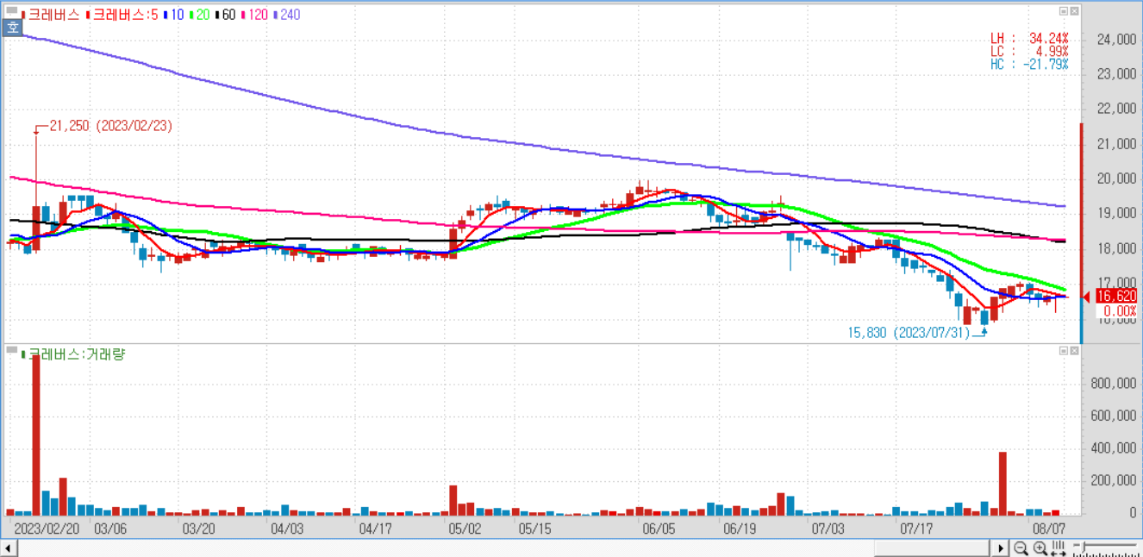The height and width of the screenshot is (557, 1143).
Task: Click the 24,000 price axis label
Action: (1115, 40)
